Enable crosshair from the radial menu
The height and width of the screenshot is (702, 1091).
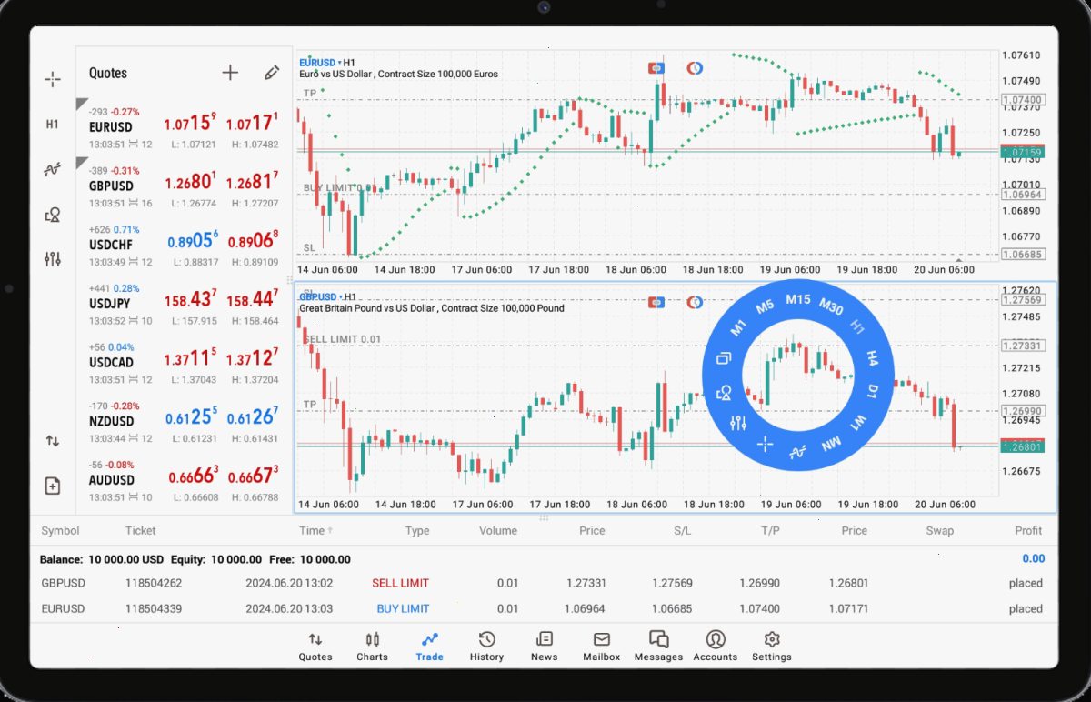tap(765, 444)
